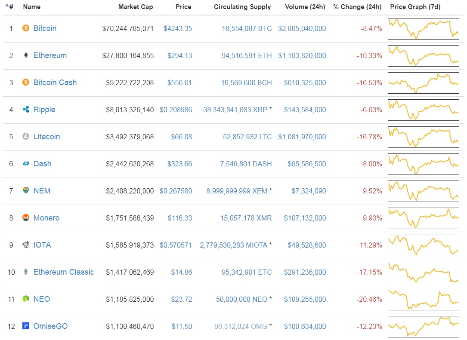
Task: Click the IOTA logo icon
Action: point(26,245)
